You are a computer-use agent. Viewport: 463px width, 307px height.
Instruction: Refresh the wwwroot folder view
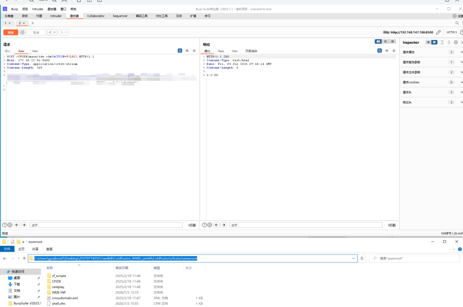click(x=362, y=258)
